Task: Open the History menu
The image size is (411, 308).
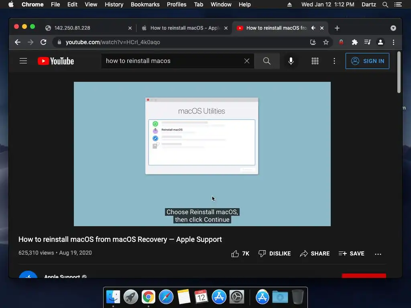Action: point(114,4)
